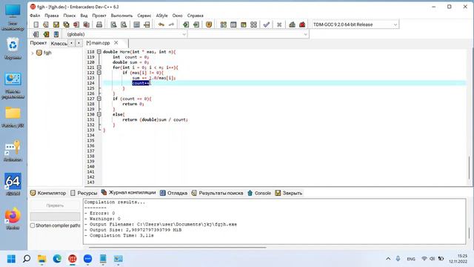Collapse the else block fold at line 130
Viewport: 474px width, 267px height.
tap(99, 114)
